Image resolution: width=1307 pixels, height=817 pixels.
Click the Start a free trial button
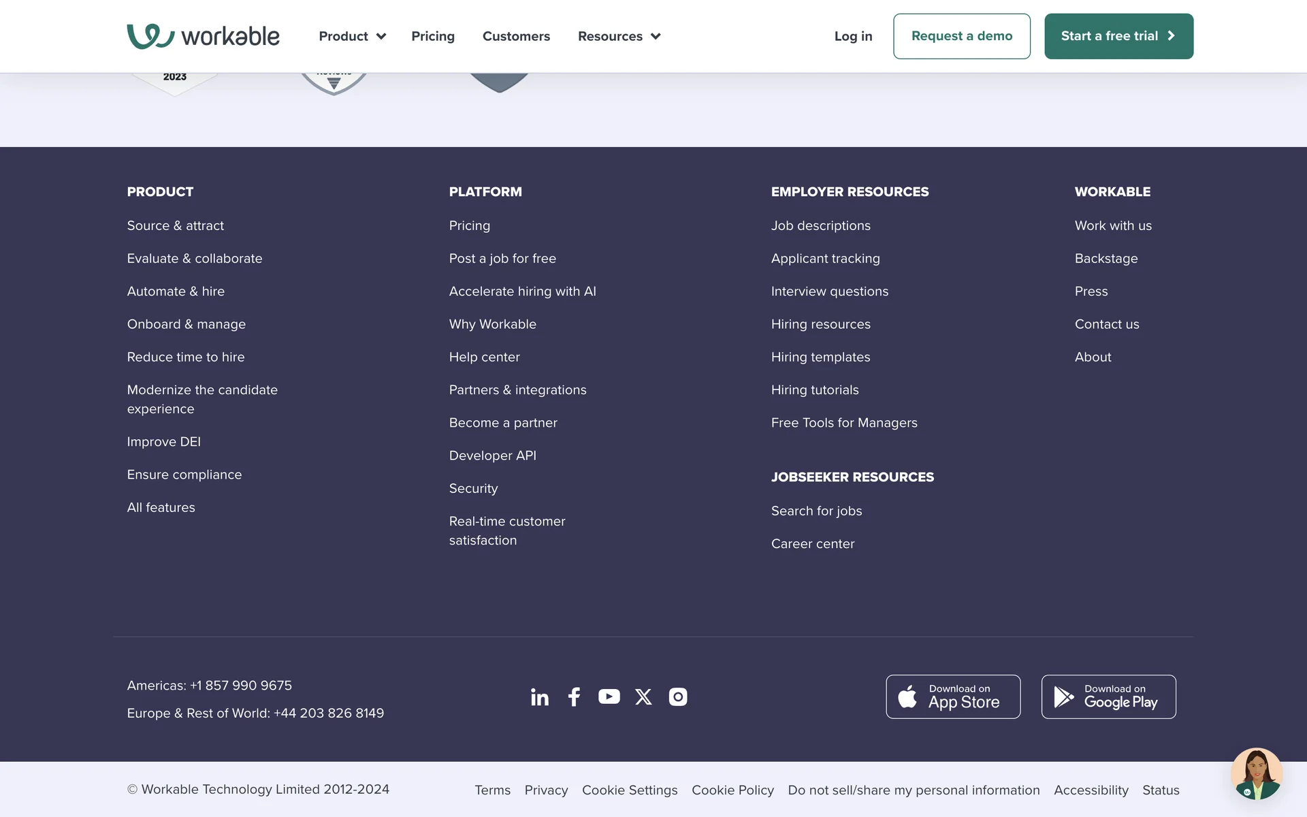tap(1118, 36)
